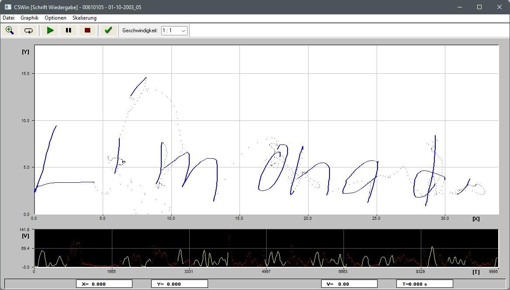This screenshot has height=290, width=510.
Task: Click the [X] axis label
Action: tap(476, 219)
